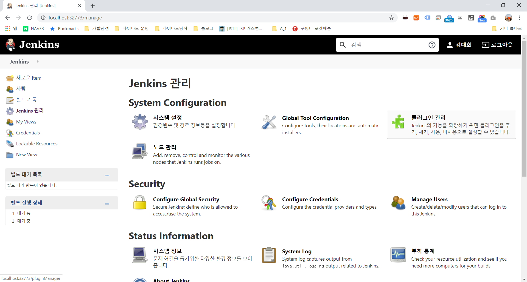527x282 pixels.
Task: Open the A_1 bookmark folder
Action: 279,28
